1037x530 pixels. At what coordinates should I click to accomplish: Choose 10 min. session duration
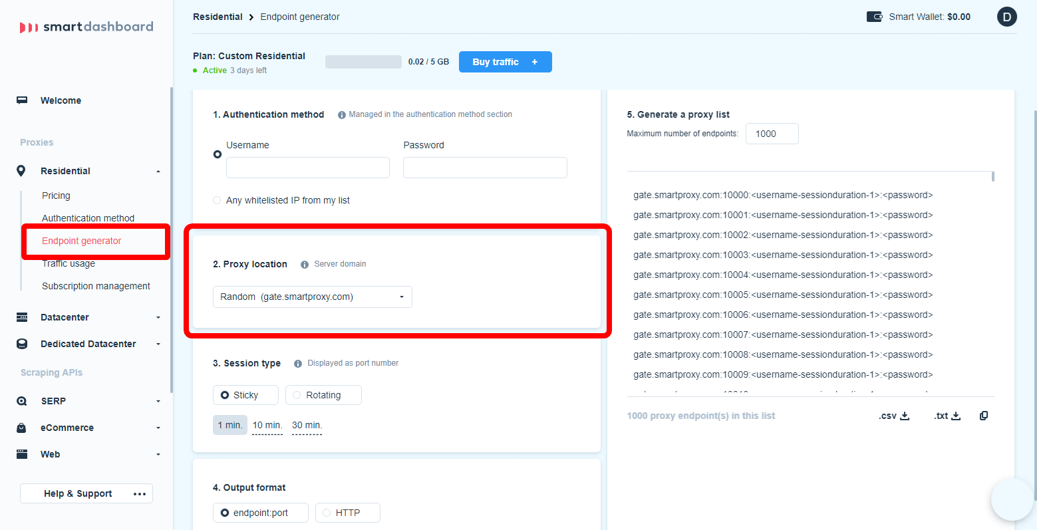tap(267, 425)
